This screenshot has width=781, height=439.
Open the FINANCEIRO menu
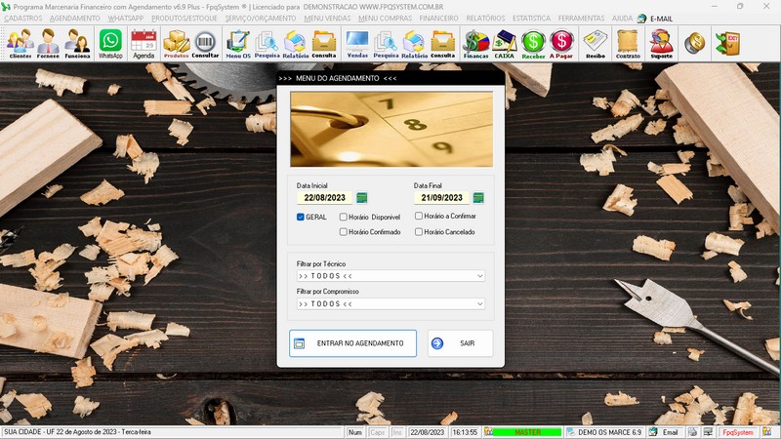438,19
